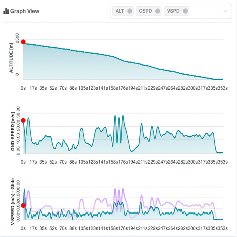
Task: Select the ALT tag label
Action: point(120,11)
